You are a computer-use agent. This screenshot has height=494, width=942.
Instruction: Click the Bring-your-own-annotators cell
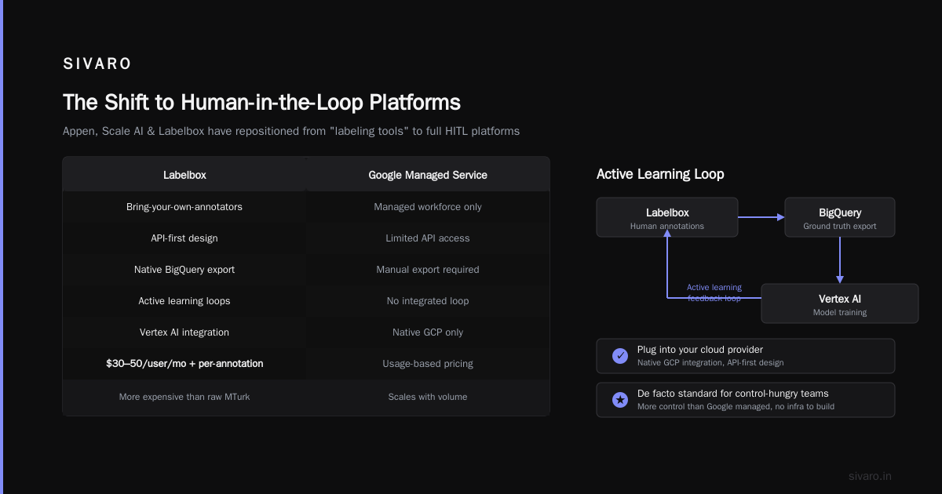tap(184, 207)
